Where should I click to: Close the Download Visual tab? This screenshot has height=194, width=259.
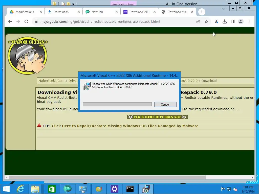[x=192, y=12]
